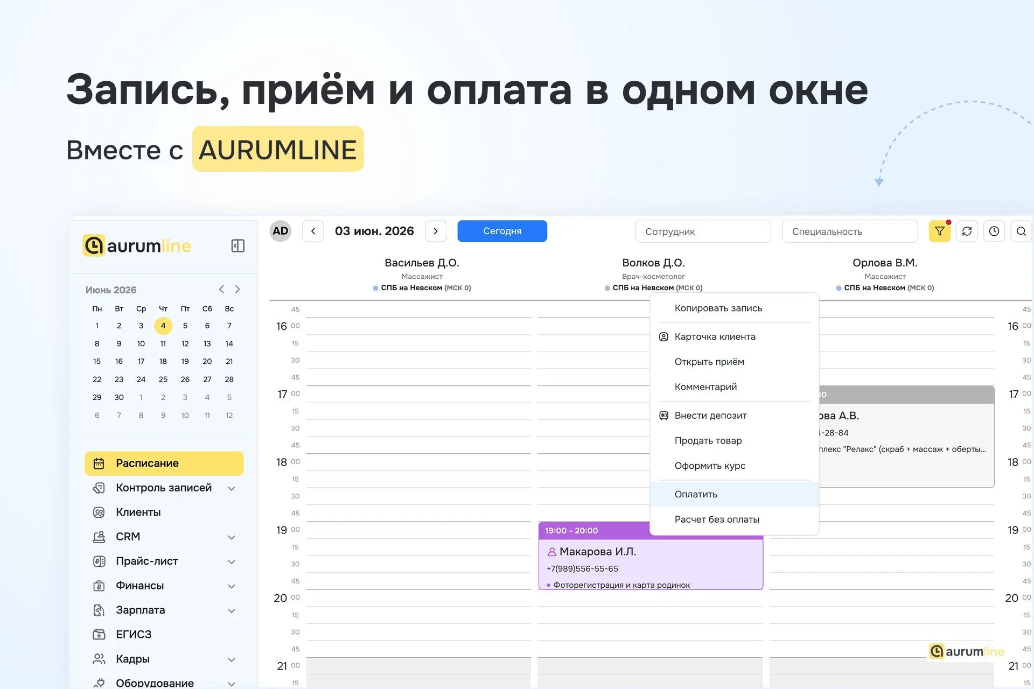Select day 15 in mini calendar
Screen dimensions: 1034x689
97,361
